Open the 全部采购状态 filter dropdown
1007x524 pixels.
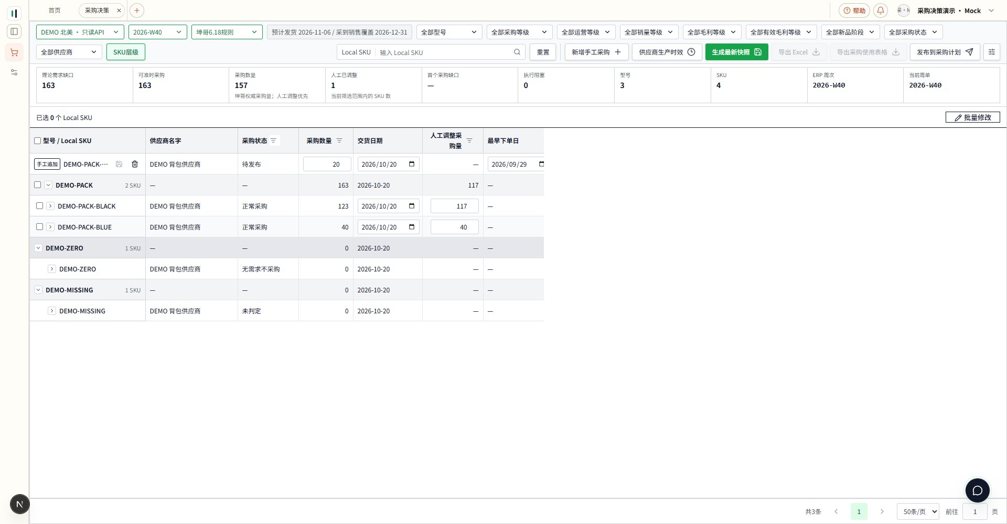tap(913, 32)
